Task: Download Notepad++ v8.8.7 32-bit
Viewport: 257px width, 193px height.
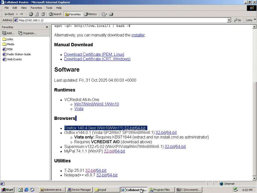Action: click(101, 175)
